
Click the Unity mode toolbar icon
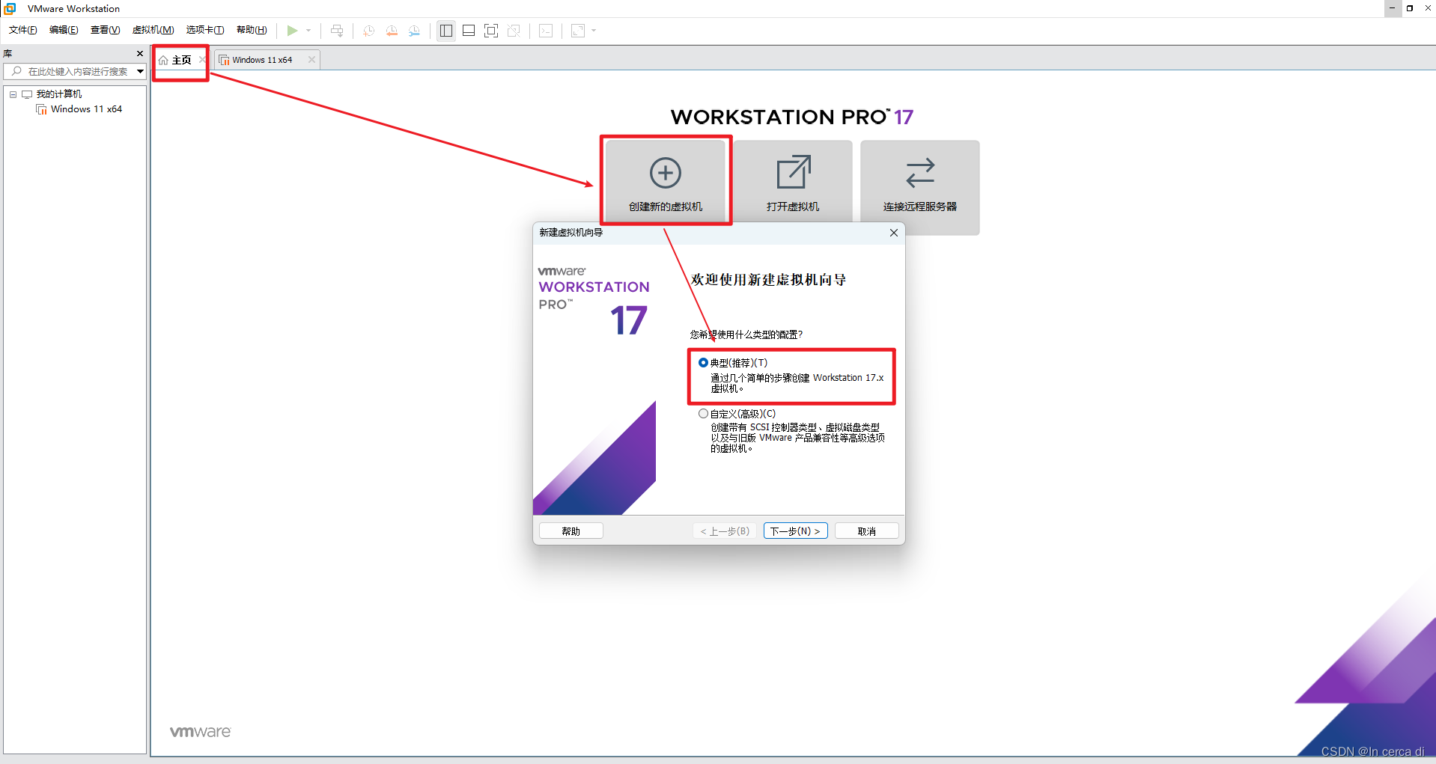click(x=514, y=31)
